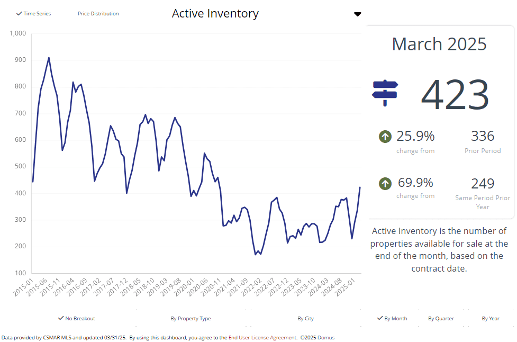
Task: Switch interval to By Year
Action: click(x=491, y=319)
